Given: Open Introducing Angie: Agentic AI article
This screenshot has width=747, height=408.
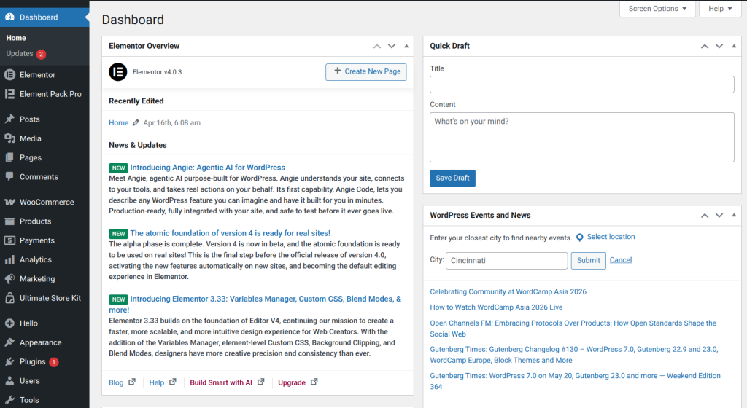Looking at the screenshot, I should pyautogui.click(x=208, y=168).
